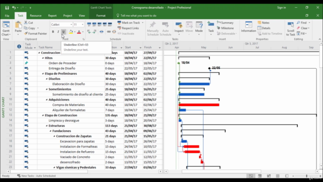
Task: Open the File menu tab
Action: coord(7,16)
